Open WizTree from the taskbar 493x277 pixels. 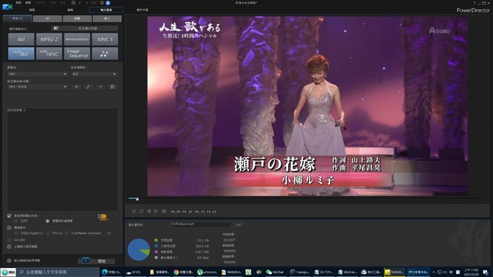coord(348,272)
